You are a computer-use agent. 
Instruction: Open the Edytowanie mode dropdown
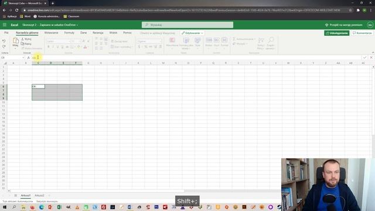click(x=192, y=33)
